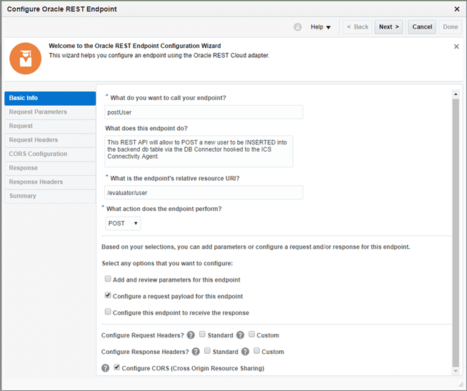This screenshot has height=391, width=467.
Task: Dismiss the welcome banner with its X icon
Action: 456,46
